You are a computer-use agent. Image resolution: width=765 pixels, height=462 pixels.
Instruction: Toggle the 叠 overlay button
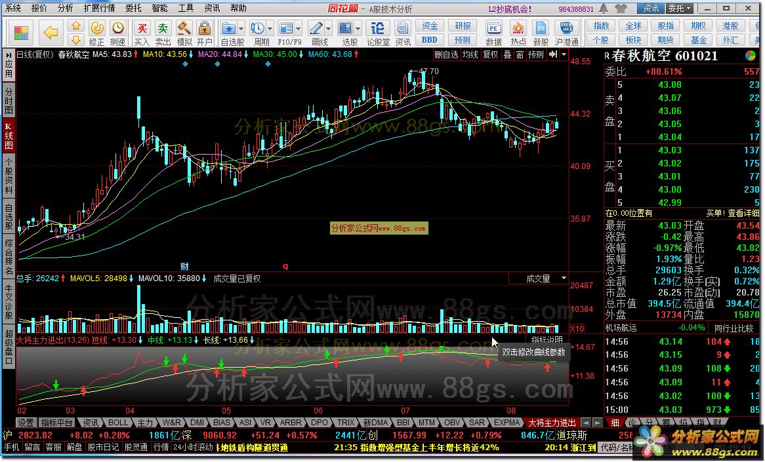tap(507, 54)
